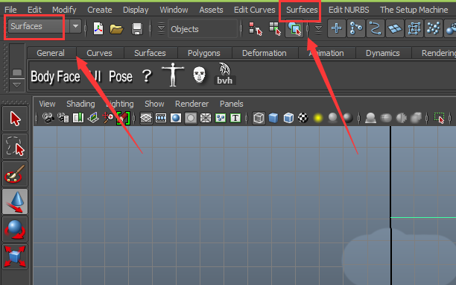Image resolution: width=456 pixels, height=285 pixels.
Task: Click the Save Scene disk icon
Action: click(136, 29)
